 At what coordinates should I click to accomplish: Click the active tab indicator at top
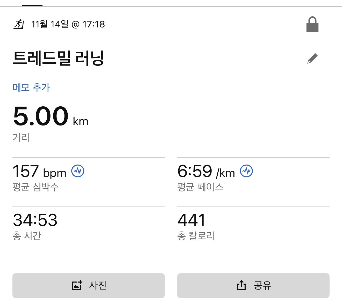tap(32, 5)
